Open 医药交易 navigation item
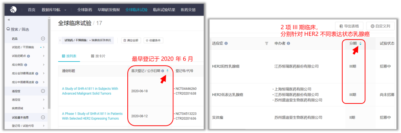This screenshot has height=133, width=401. tap(188, 10)
